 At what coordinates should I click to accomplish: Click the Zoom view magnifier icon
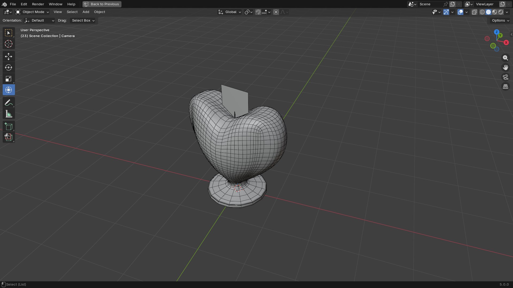[x=505, y=58]
